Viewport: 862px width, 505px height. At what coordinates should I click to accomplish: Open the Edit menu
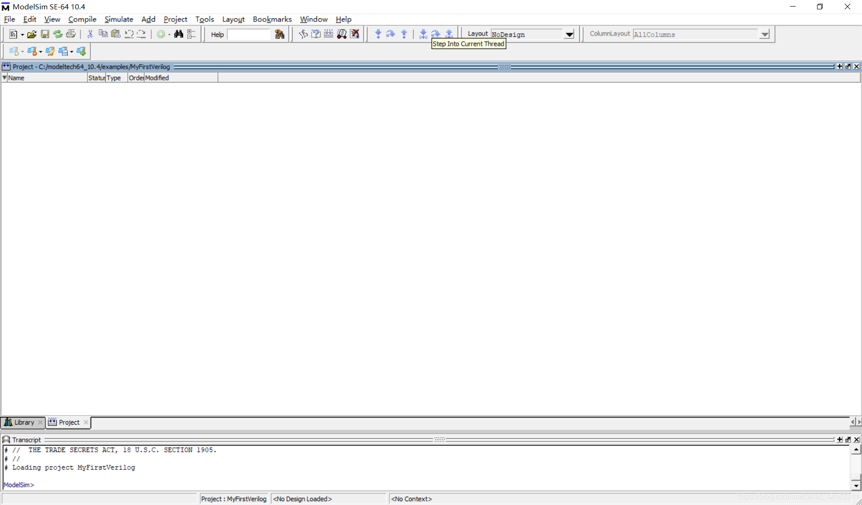[x=29, y=19]
